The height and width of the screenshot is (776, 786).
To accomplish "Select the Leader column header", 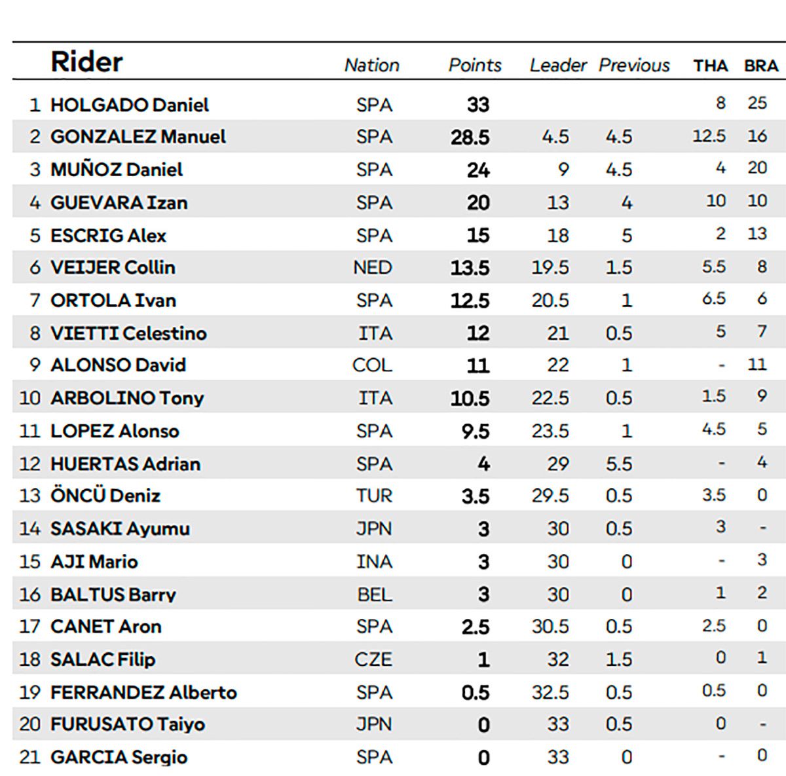I will 558,65.
